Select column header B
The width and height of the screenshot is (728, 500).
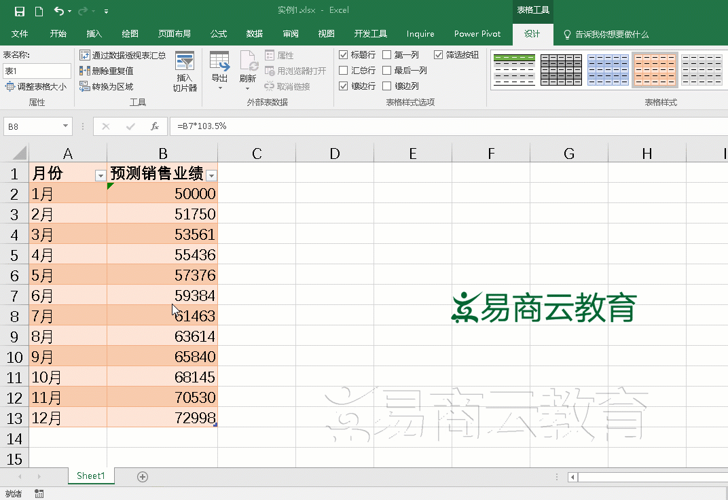coord(162,154)
